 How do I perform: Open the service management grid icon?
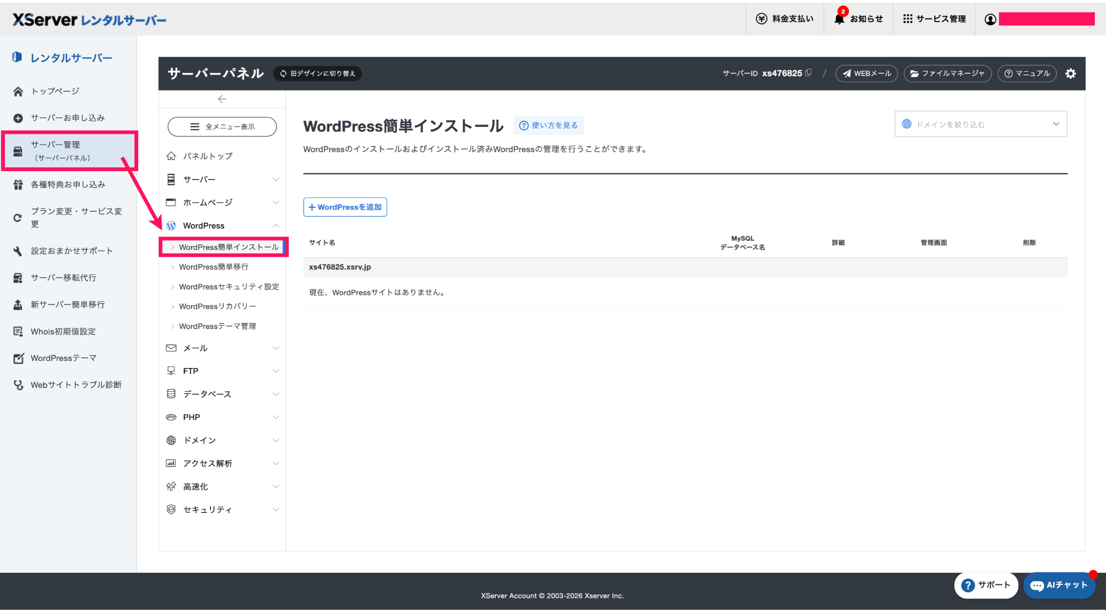point(908,19)
